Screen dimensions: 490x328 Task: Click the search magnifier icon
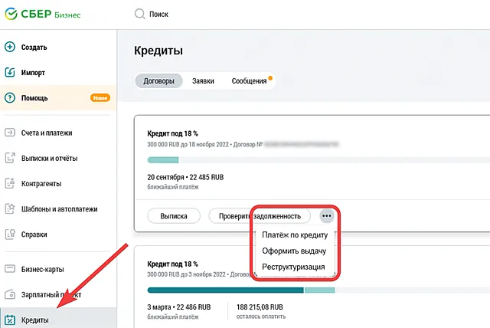[x=139, y=14]
